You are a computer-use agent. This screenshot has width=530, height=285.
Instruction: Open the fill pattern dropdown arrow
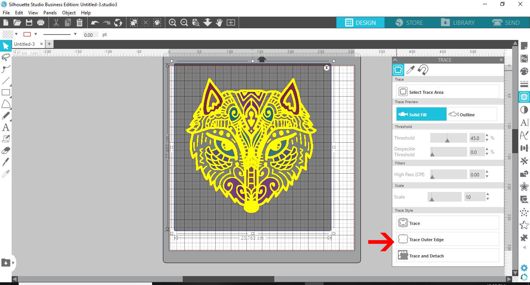tap(16, 34)
